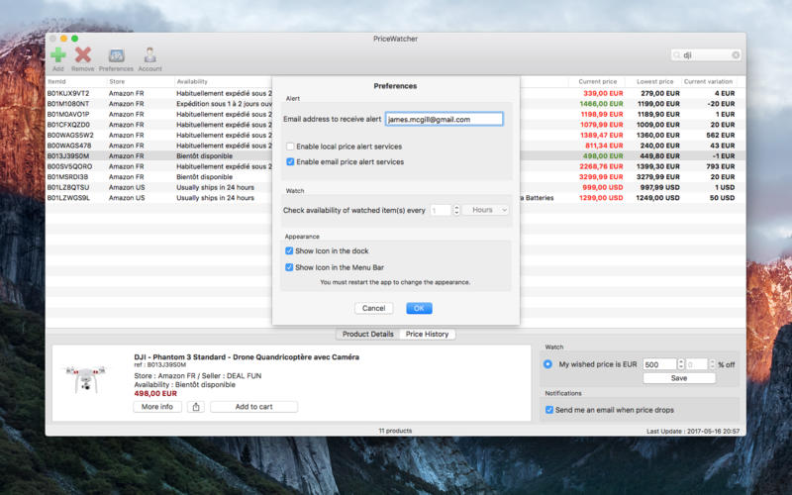Uncheck Show icon in the dock
The width and height of the screenshot is (792, 495).
point(289,250)
